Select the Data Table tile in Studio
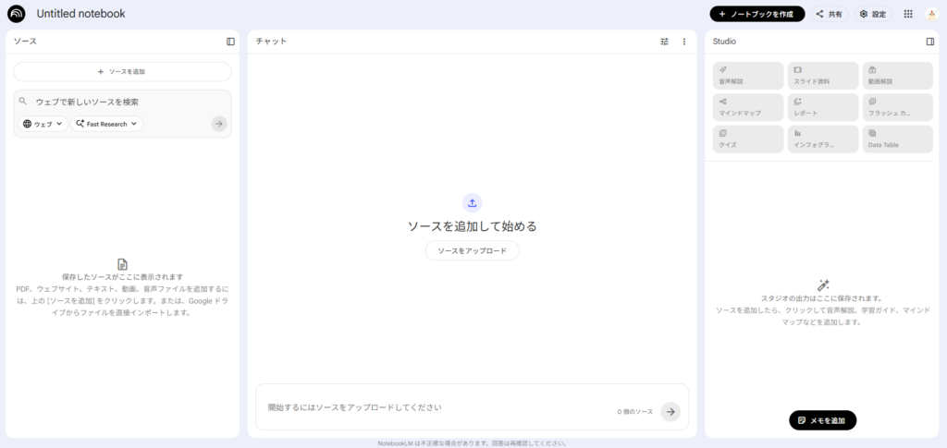The height and width of the screenshot is (448, 947). 897,139
